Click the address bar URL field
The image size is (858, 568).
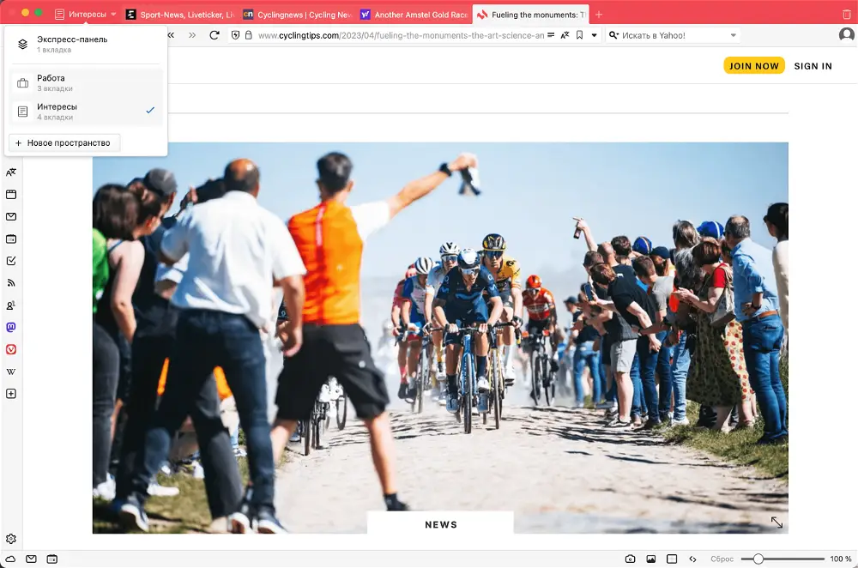tap(401, 35)
